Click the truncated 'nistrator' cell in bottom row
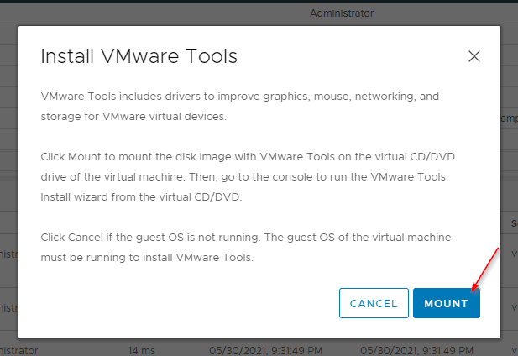This screenshot has height=356, width=518. (x=19, y=350)
